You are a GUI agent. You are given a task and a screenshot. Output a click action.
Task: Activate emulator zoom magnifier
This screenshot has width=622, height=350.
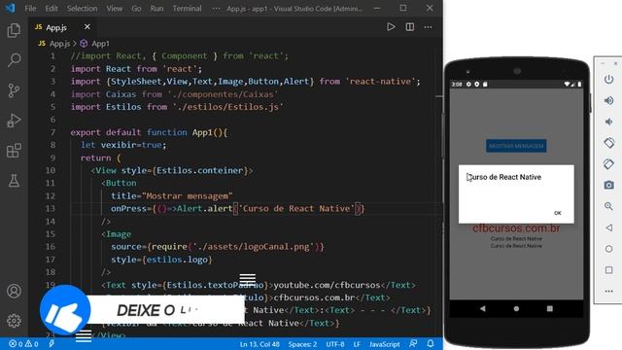(608, 206)
